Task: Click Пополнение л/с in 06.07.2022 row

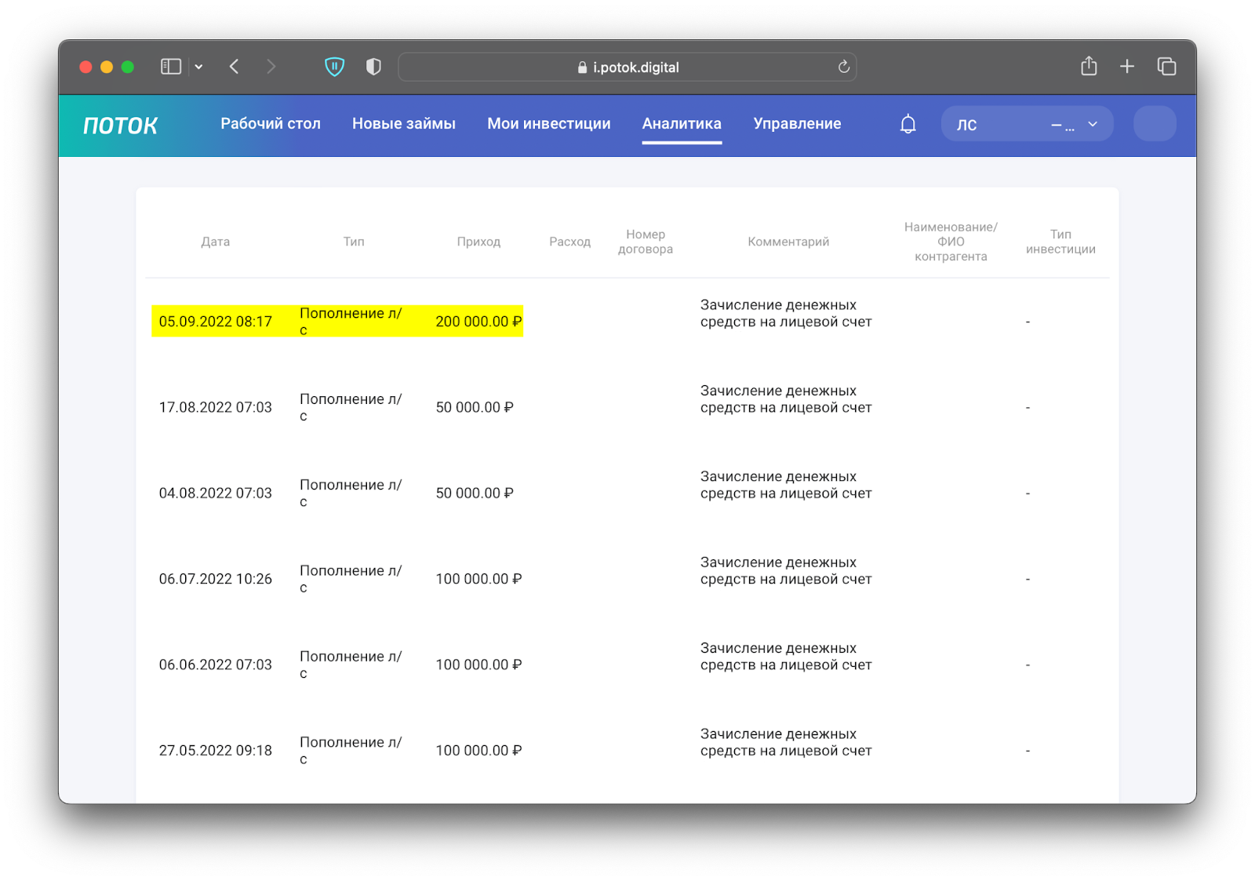Action: point(351,579)
